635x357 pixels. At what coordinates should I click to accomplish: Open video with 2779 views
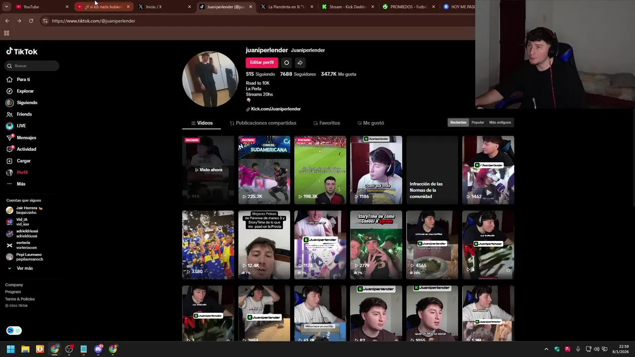(x=376, y=245)
